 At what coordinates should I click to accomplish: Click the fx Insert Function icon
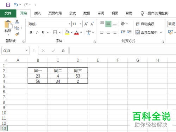[x=63, y=51]
